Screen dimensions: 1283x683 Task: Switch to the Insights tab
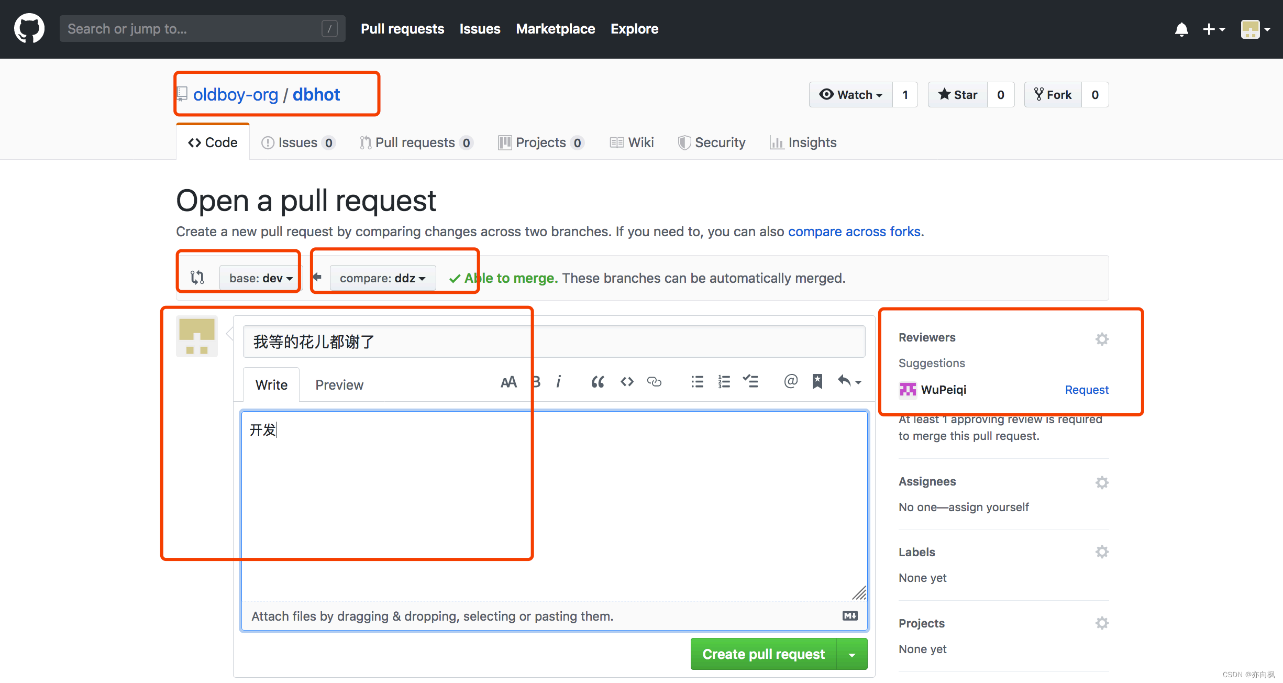point(803,142)
